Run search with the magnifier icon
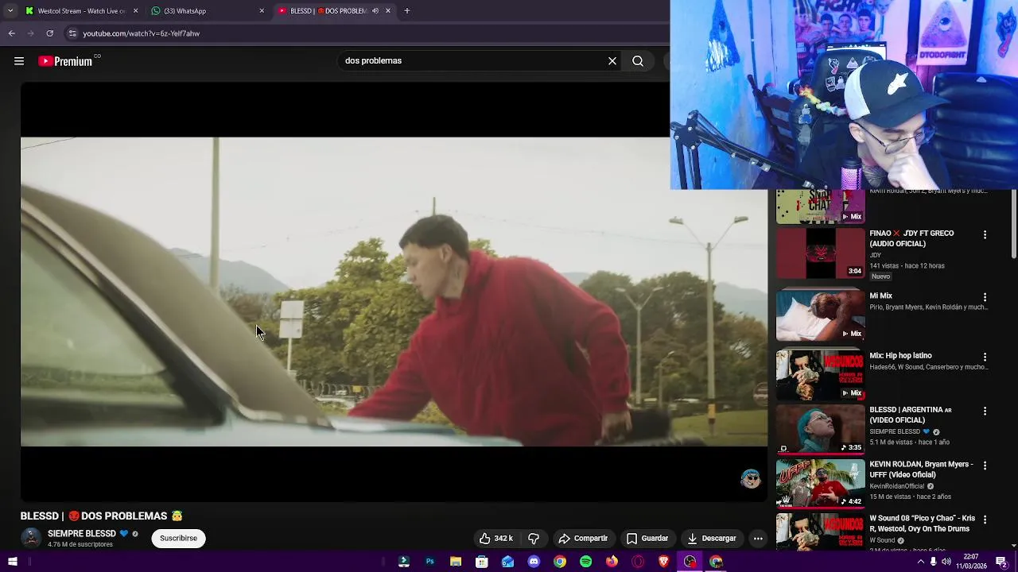Image resolution: width=1018 pixels, height=572 pixels. click(x=638, y=61)
